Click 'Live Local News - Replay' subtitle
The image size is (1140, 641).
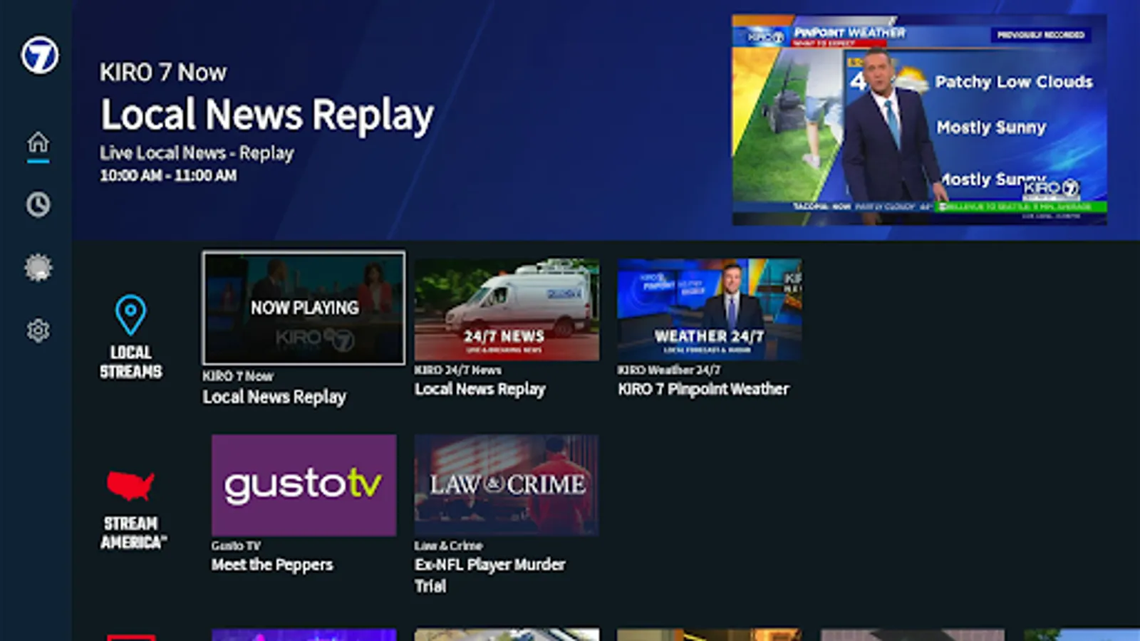(197, 153)
